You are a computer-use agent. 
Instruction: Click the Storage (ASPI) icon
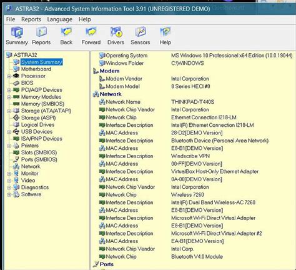tap(16, 117)
